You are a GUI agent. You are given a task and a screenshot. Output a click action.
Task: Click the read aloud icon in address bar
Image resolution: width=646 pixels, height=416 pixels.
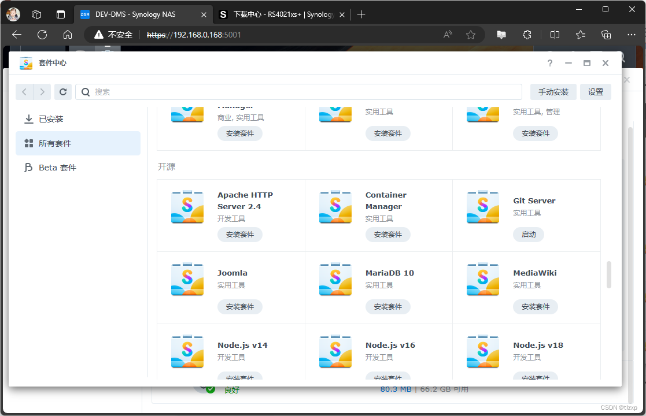(x=448, y=35)
